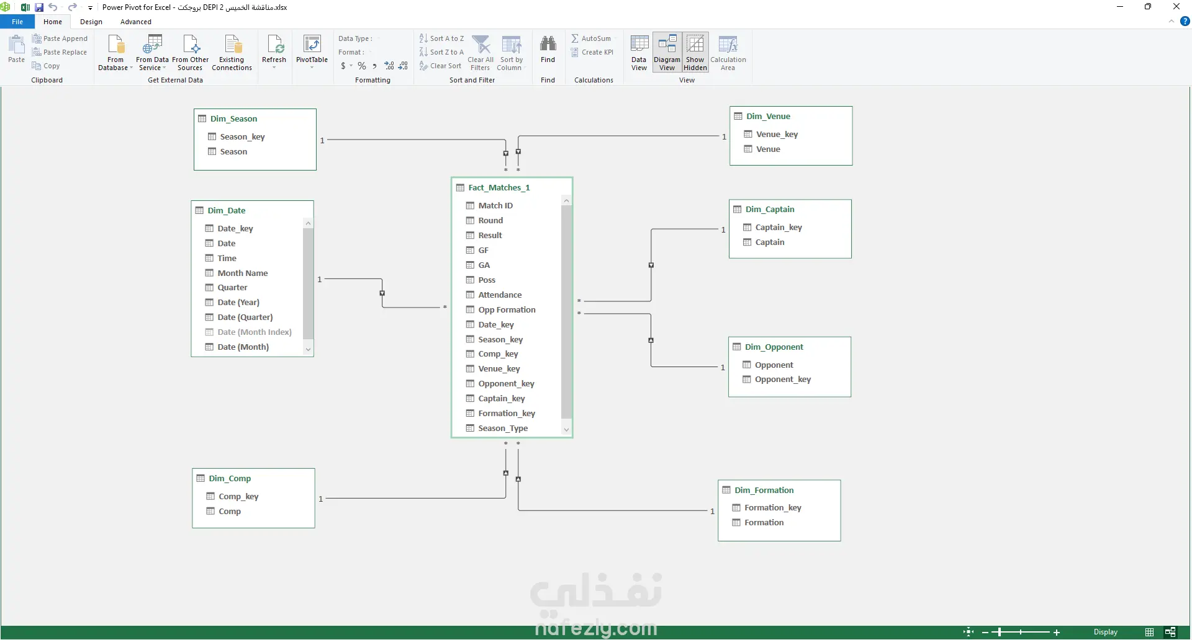Open Power Pivot Help
Screen dimensions: 1192x640
coord(1185,21)
